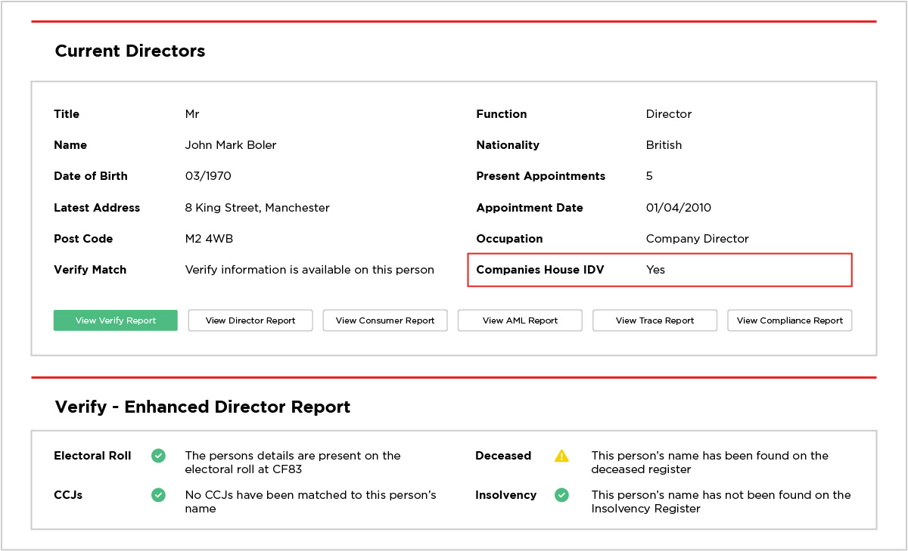Screen dimensions: 908x551
Task: Open the View Trace Report
Action: (655, 320)
